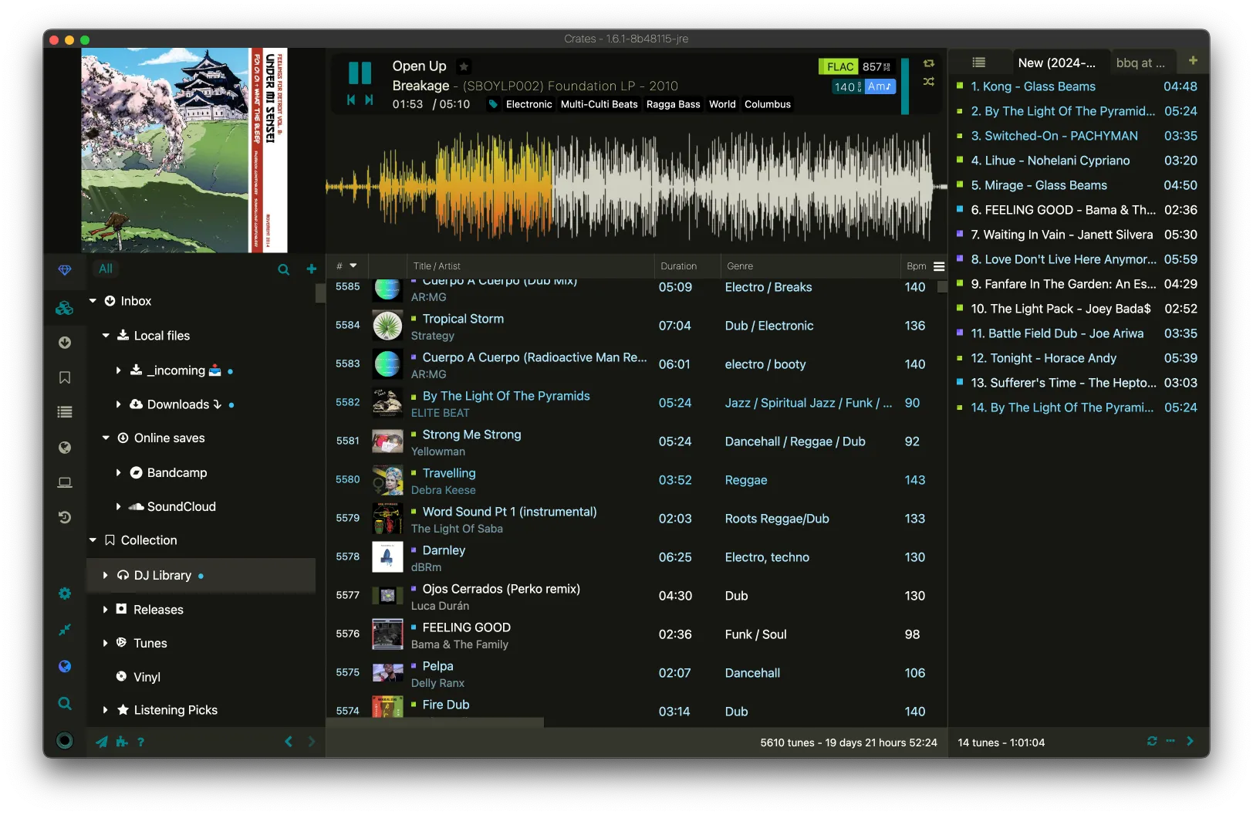Image resolution: width=1253 pixels, height=815 pixels.
Task: Open the downloads icon in sidebar
Action: (x=65, y=343)
